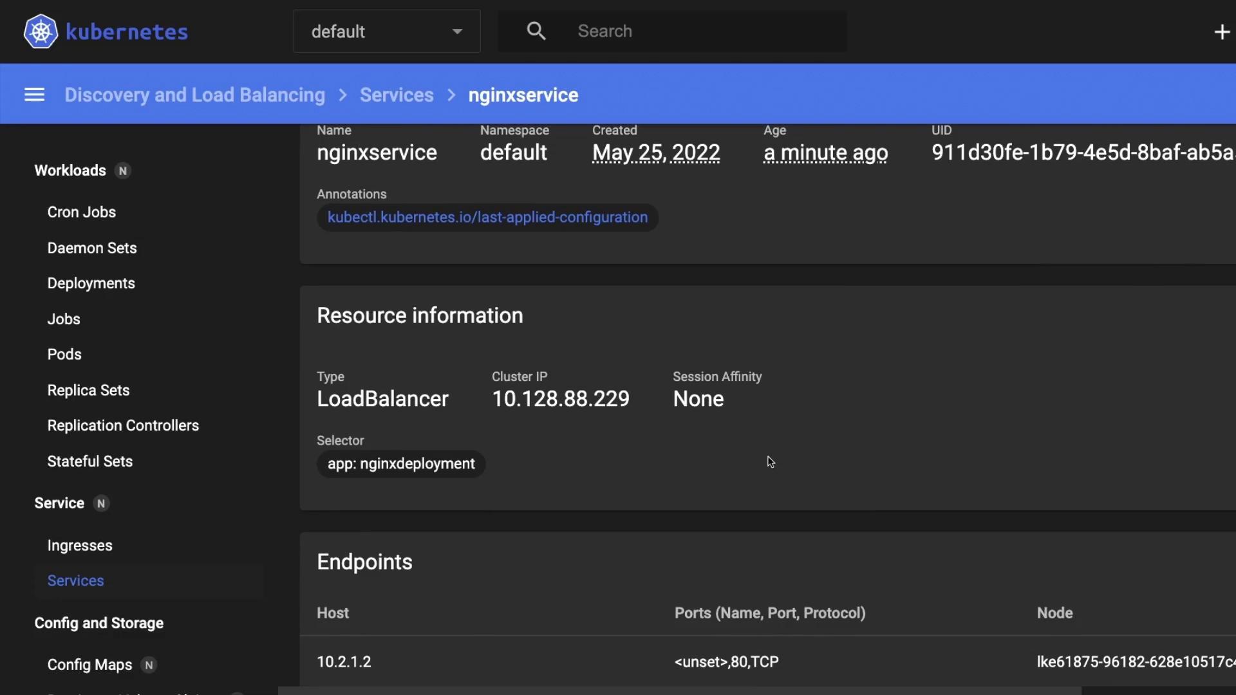Toggle the hamburger sidebar menu
This screenshot has width=1236, height=695.
pos(34,95)
